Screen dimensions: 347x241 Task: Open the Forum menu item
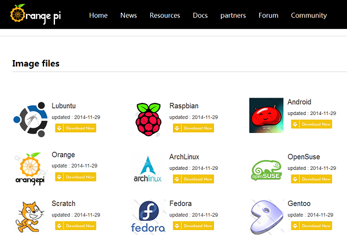click(268, 16)
